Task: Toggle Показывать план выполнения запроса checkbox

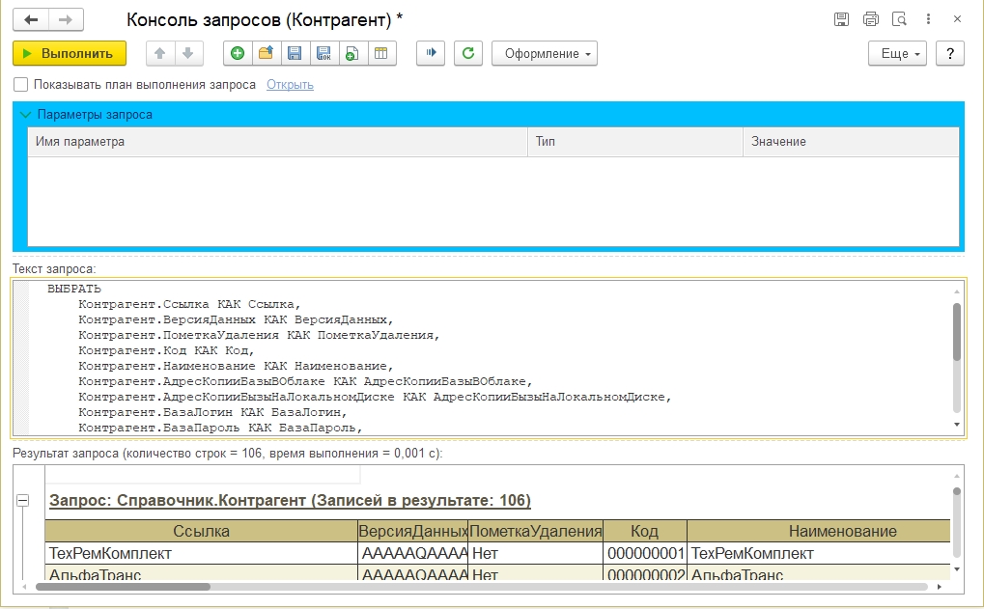Action: (20, 85)
